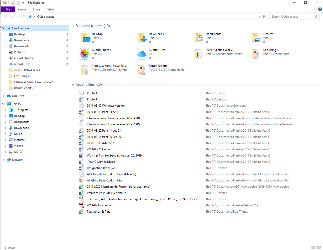The width and height of the screenshot is (323, 250).
Task: Click Quick access breadcrumb in address bar
Action: 46,17
